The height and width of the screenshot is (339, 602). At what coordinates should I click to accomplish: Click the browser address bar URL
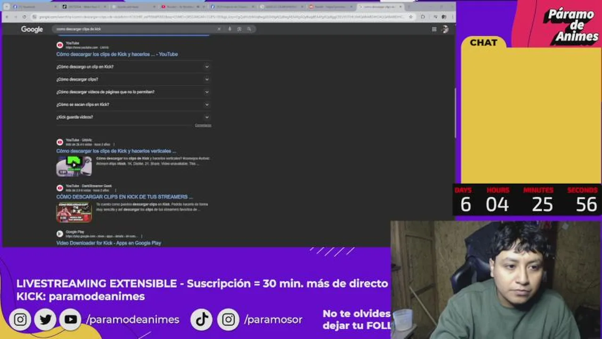(x=221, y=17)
